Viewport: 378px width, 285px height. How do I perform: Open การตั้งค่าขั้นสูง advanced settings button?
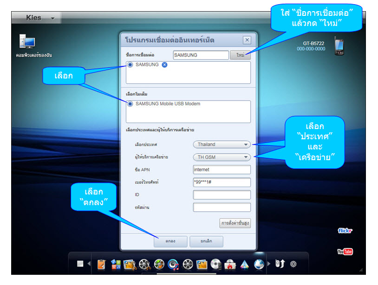click(x=235, y=223)
